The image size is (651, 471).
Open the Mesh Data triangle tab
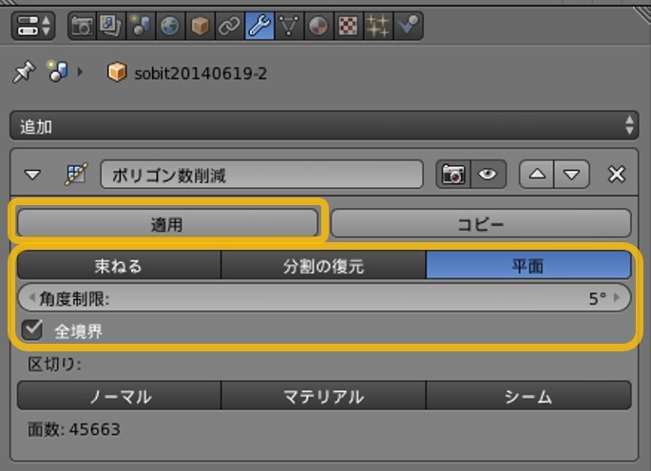click(x=288, y=26)
